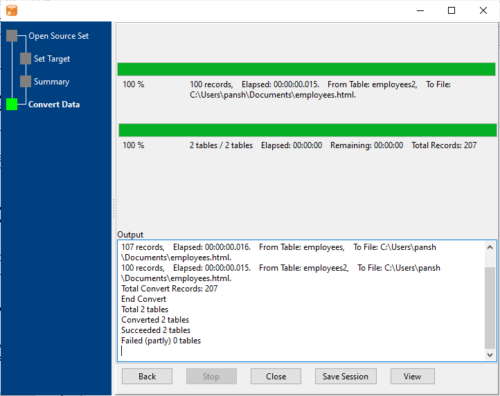Screen dimensions: 500x396
Task: Click the green square beside Convert Data
Action: 12,105
